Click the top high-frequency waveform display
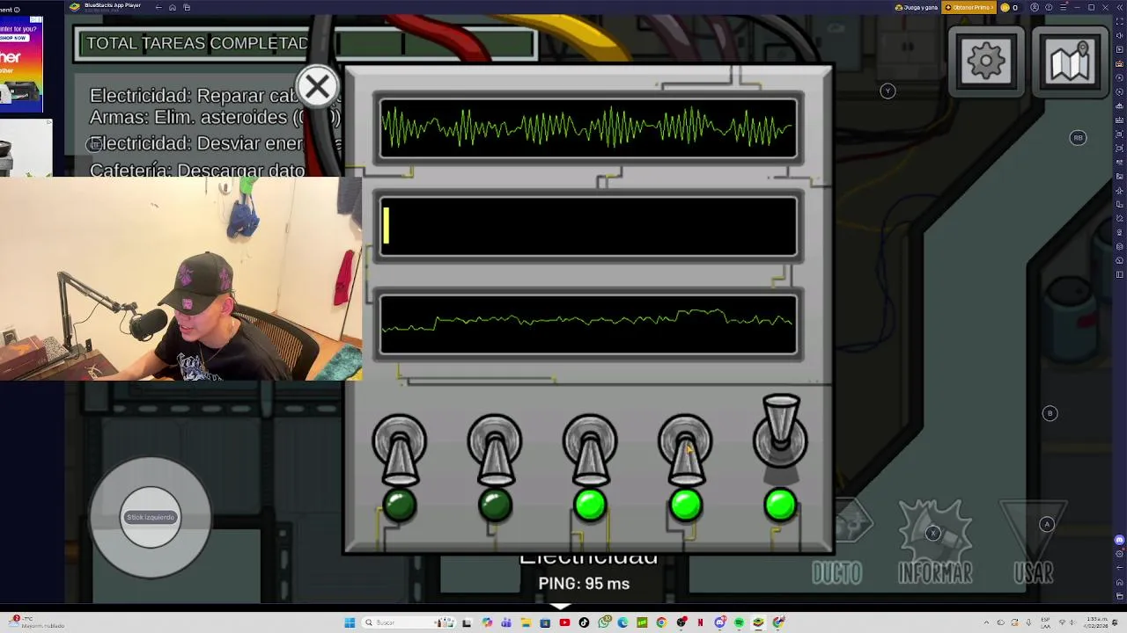 588,129
